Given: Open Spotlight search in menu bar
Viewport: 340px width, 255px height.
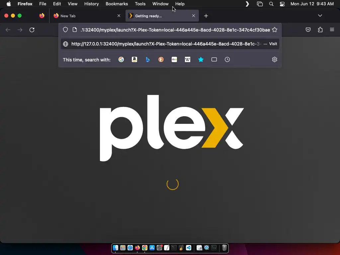Looking at the screenshot, I should (x=271, y=4).
